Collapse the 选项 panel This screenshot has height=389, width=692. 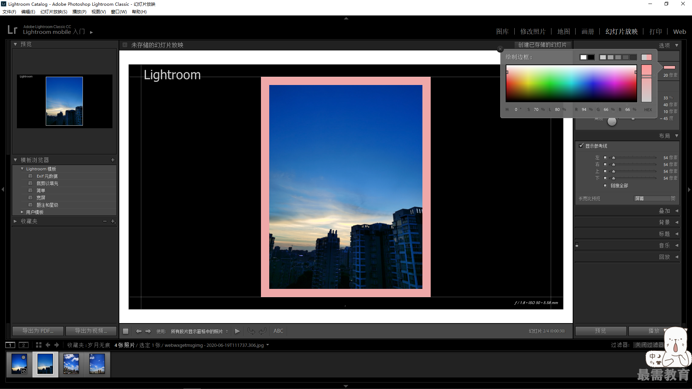click(x=677, y=45)
